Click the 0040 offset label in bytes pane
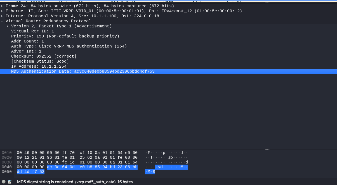Image resolution: width=337 pixels, height=185 pixels. (x=6, y=167)
